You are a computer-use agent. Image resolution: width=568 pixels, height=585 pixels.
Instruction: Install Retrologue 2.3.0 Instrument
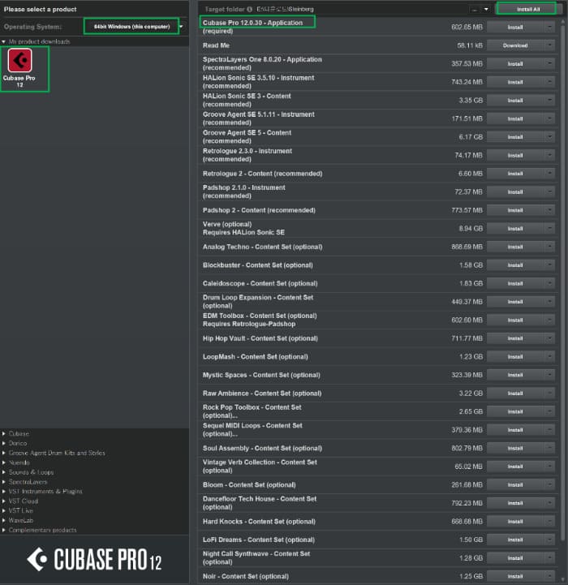[x=515, y=155]
